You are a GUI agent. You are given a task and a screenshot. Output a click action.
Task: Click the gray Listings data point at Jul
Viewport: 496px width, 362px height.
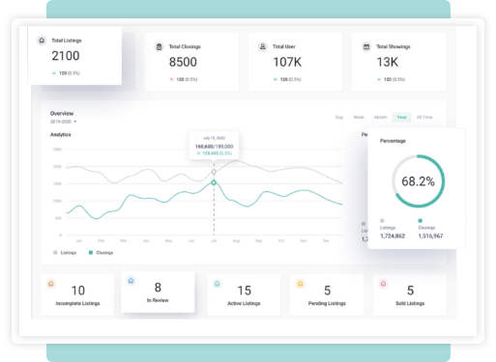coord(214,172)
